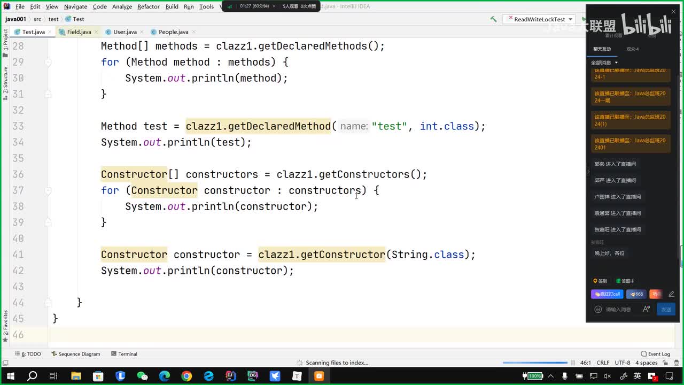Close the People.java editor tab
This screenshot has height=385, width=684.
[x=193, y=32]
